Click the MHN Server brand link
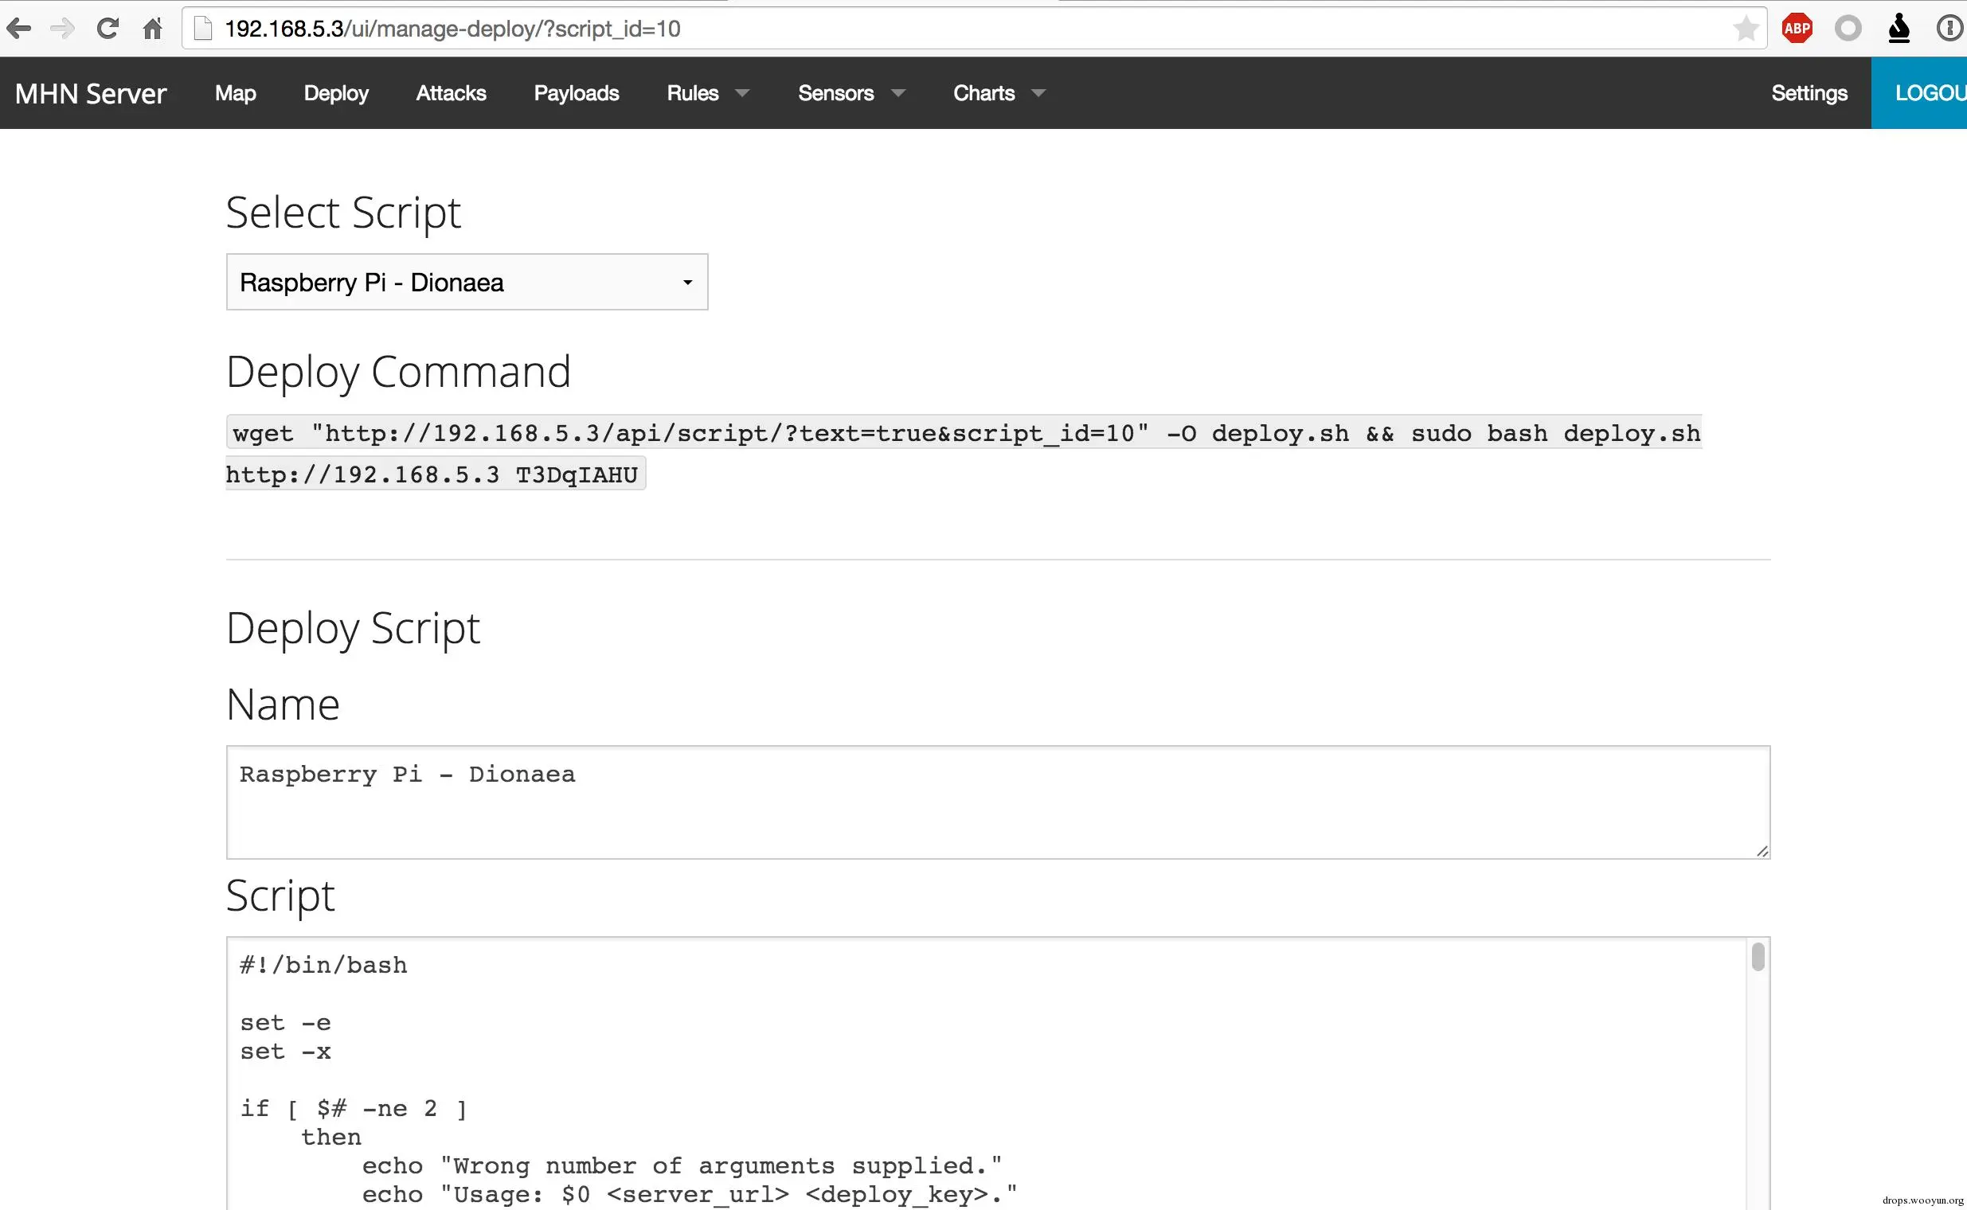1967x1210 pixels. [x=91, y=93]
